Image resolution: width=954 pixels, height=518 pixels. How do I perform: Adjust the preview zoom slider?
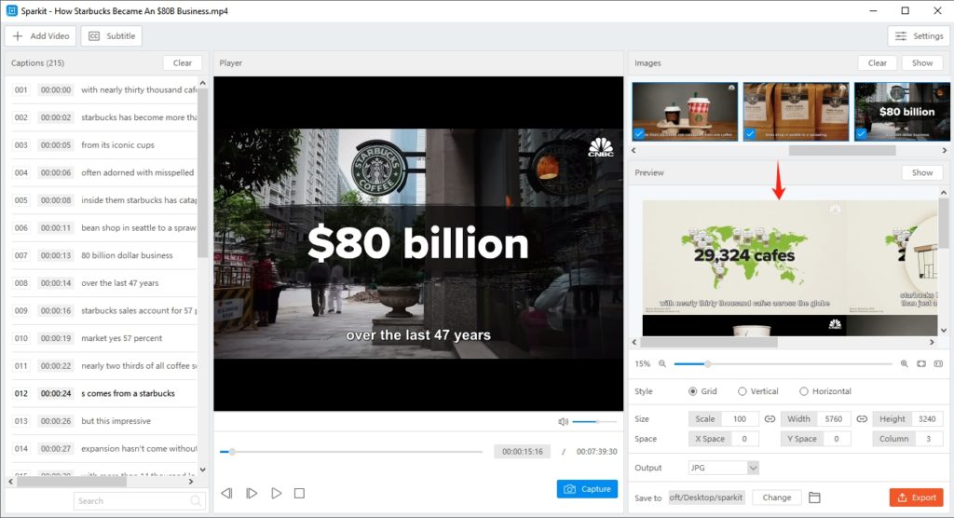pyautogui.click(x=783, y=363)
